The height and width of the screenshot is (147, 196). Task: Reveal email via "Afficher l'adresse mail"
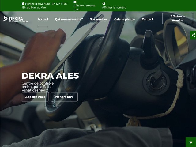(84, 7)
